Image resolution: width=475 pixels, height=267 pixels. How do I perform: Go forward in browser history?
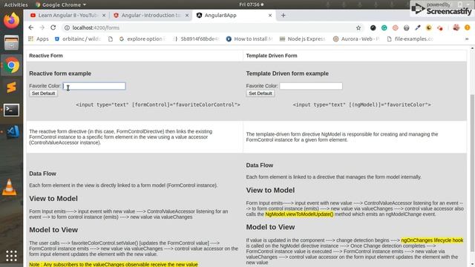(x=42, y=27)
